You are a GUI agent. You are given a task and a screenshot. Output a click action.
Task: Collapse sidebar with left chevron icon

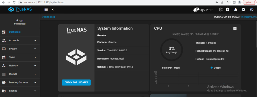pos(53,10)
